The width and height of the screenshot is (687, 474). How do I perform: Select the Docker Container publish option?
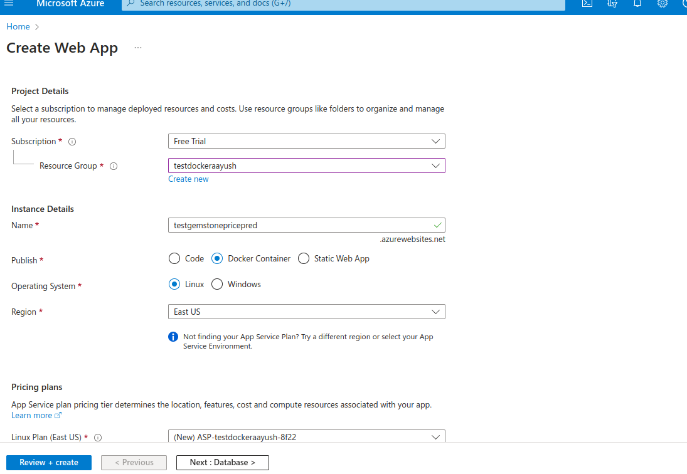point(217,259)
